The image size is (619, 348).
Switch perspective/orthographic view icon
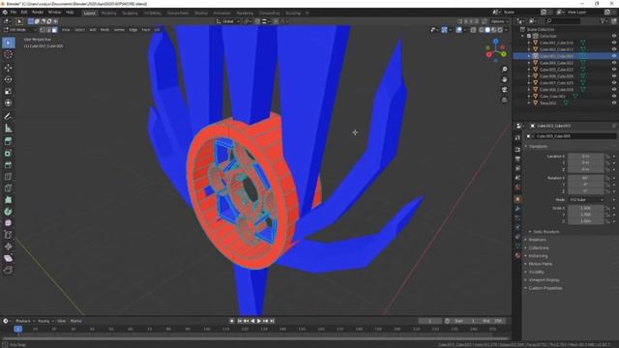505,101
